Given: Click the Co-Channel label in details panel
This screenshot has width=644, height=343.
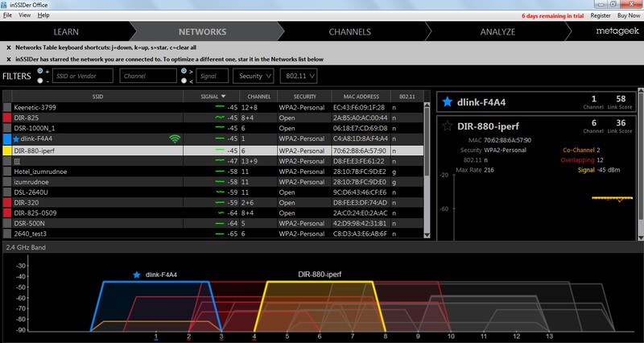Looking at the screenshot, I should click(x=579, y=151).
